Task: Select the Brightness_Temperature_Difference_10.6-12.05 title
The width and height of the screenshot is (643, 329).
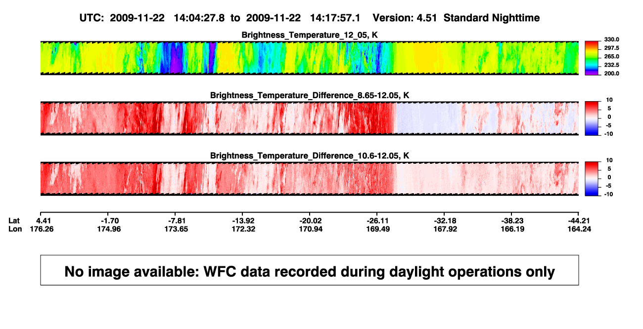Action: point(310,155)
